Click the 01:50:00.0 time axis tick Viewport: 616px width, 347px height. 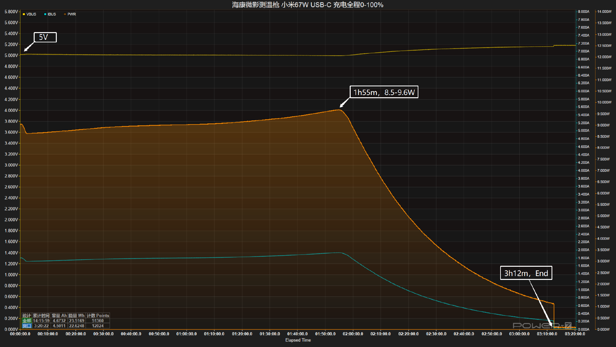[x=325, y=334]
